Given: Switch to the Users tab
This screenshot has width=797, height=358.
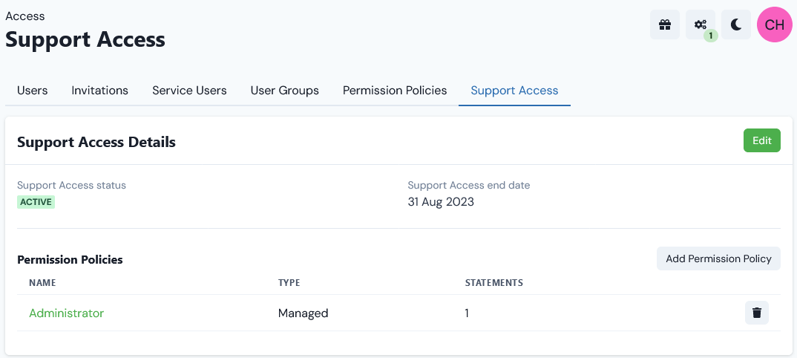Looking at the screenshot, I should tap(33, 91).
